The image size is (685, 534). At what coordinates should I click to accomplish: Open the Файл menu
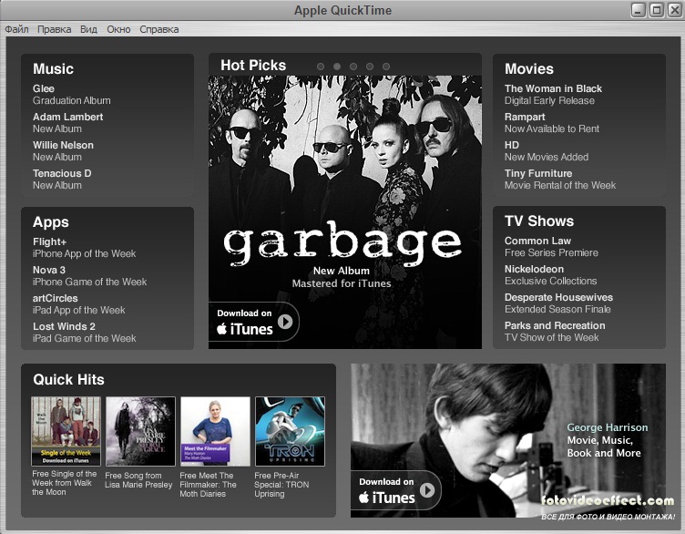click(16, 29)
